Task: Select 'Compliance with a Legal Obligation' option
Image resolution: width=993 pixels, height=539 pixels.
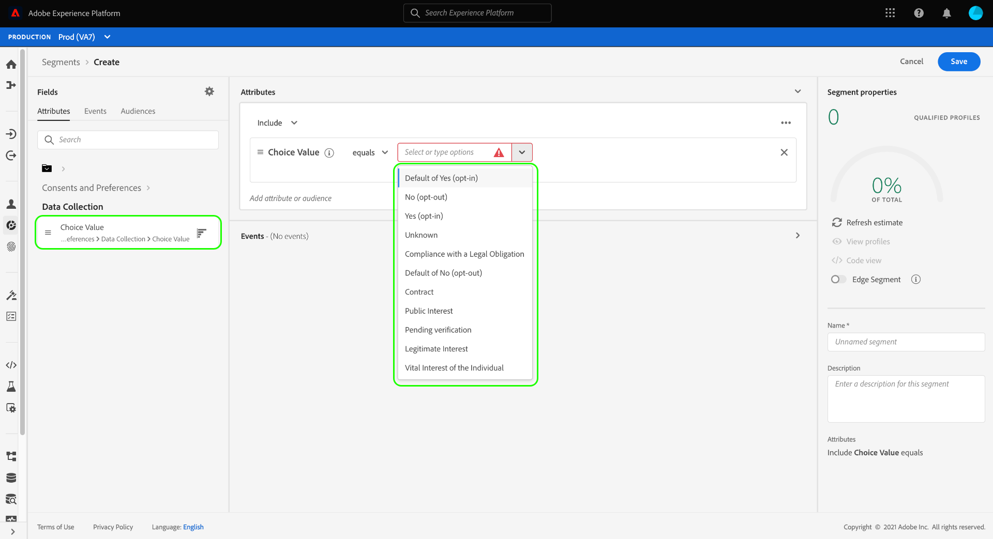Action: point(465,254)
